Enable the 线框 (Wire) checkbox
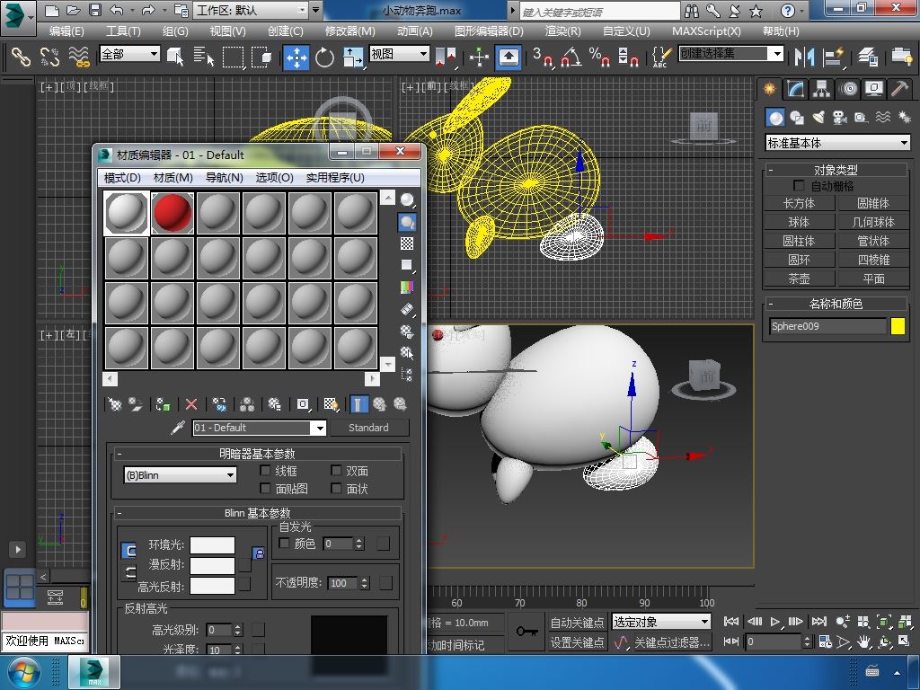The height and width of the screenshot is (690, 920). [x=266, y=471]
